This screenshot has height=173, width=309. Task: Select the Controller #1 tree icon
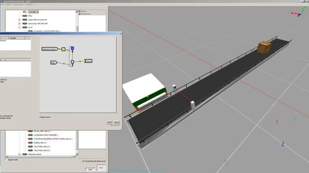[x=25, y=12]
